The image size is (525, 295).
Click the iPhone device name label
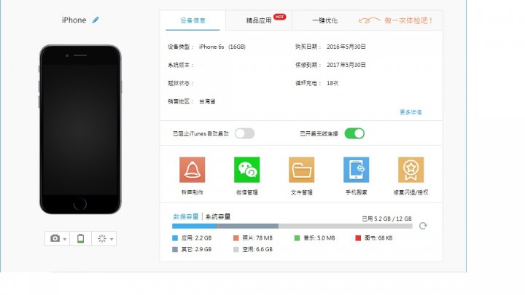(x=74, y=20)
